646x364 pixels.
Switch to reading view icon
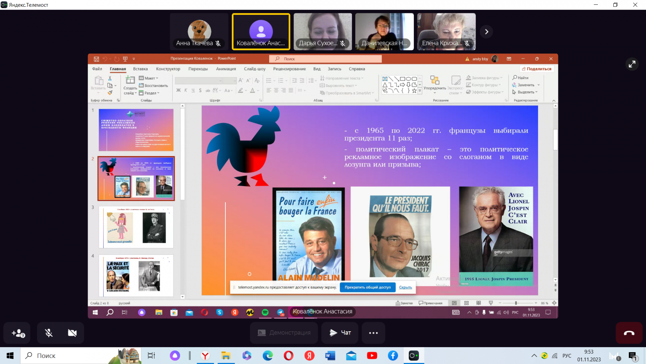[478, 303]
